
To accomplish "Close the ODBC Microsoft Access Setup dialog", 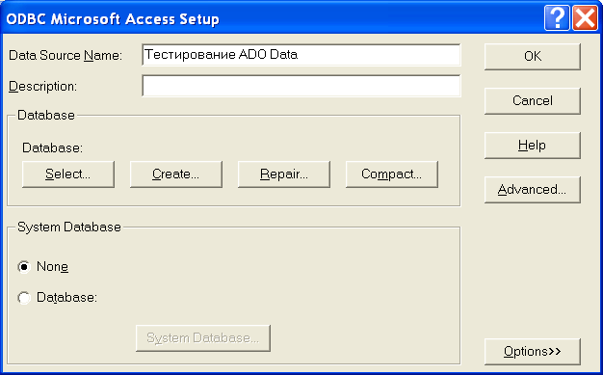I will (585, 18).
